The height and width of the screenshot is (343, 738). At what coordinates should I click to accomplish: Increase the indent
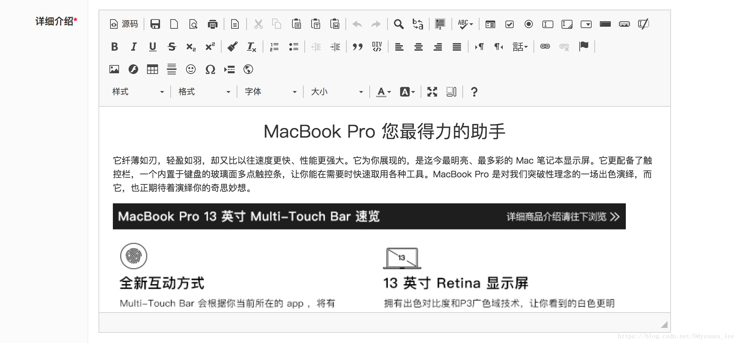pos(335,47)
